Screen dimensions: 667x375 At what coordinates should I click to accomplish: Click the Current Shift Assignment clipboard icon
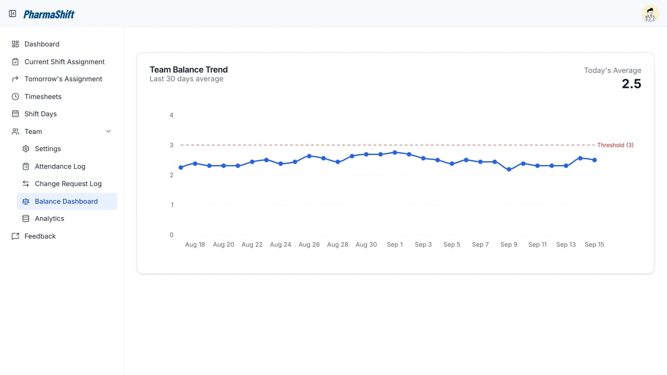click(15, 62)
